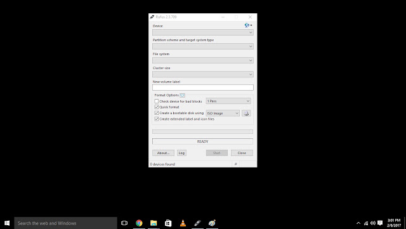Open the language globe menu in Rufus
This screenshot has height=229, width=406.
tap(248, 25)
